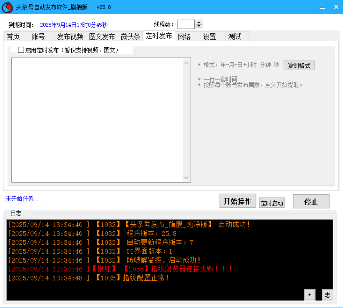Click the "志" log icon at bottom right
This screenshot has width=343, height=308.
pos(327,294)
